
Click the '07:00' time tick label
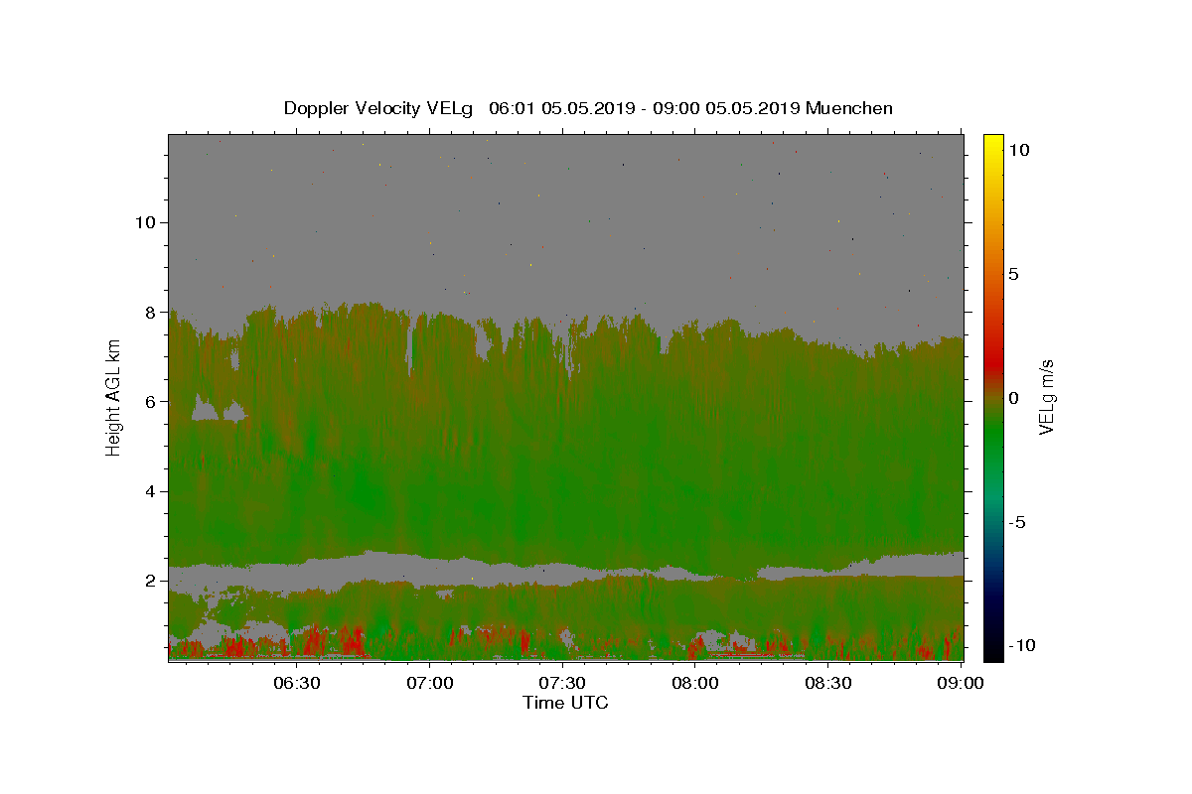click(429, 683)
